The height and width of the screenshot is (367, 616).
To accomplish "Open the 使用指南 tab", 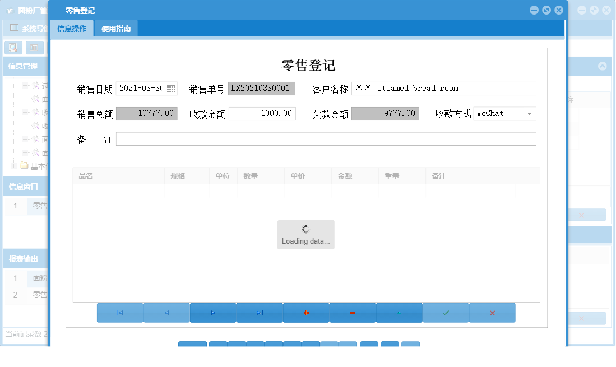I will (116, 27).
